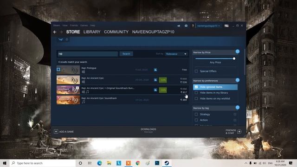Check Hide items in my library
The height and width of the screenshot is (167, 297).
[196, 93]
